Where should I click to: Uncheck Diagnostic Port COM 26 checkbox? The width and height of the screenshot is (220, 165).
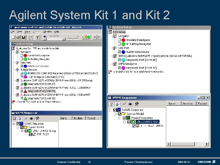point(119,60)
